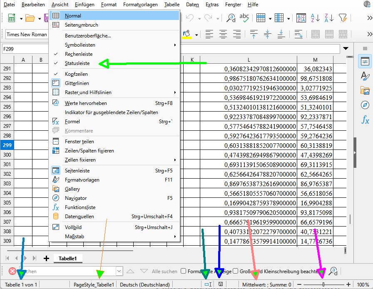The width and height of the screenshot is (373, 289).
Task: Open the Extras menu
Action: pyautogui.click(x=212, y=5)
